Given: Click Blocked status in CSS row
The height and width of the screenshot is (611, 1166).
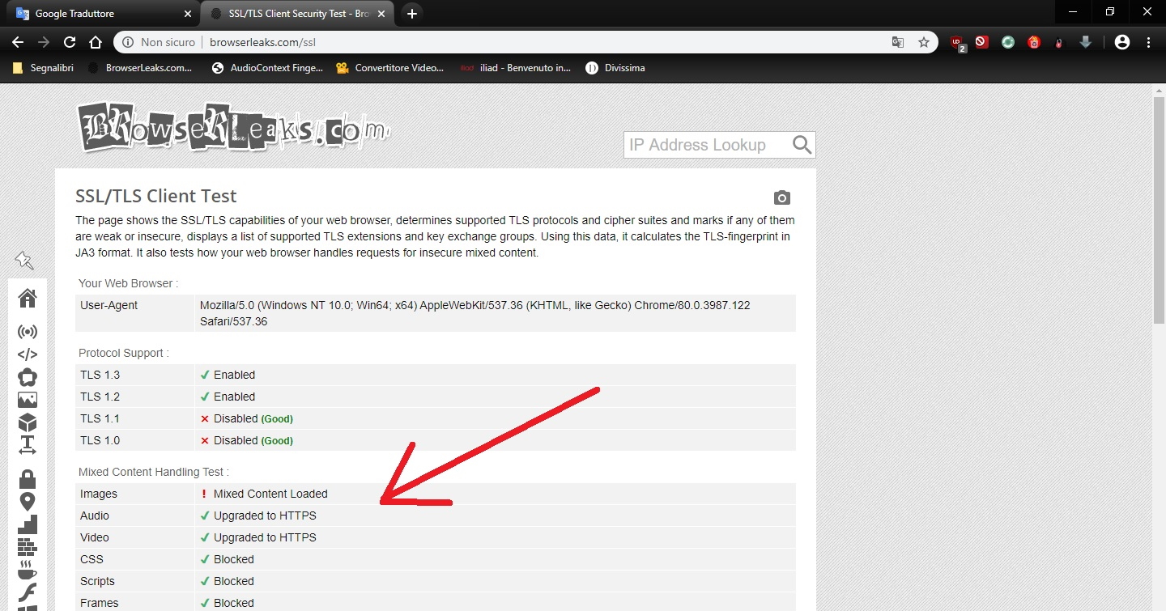Looking at the screenshot, I should pyautogui.click(x=234, y=559).
